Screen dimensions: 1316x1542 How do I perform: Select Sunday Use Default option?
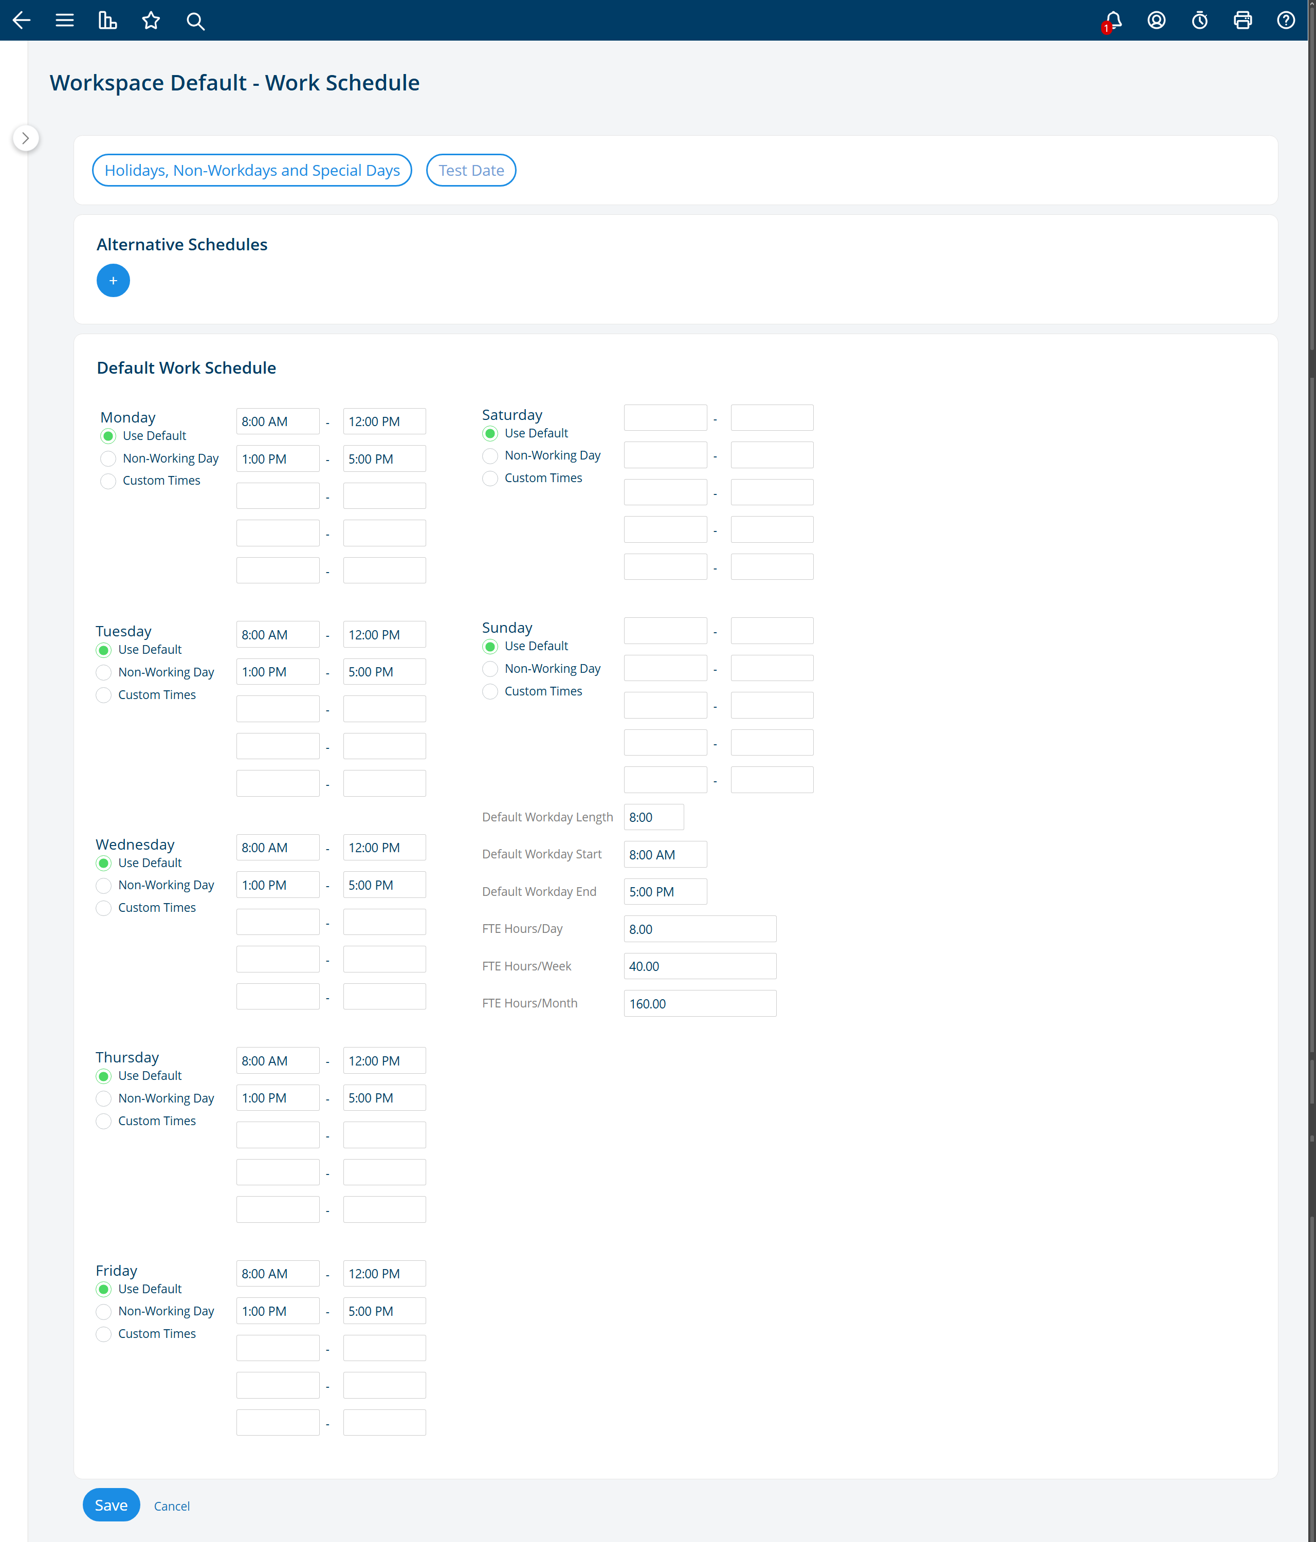pos(490,646)
